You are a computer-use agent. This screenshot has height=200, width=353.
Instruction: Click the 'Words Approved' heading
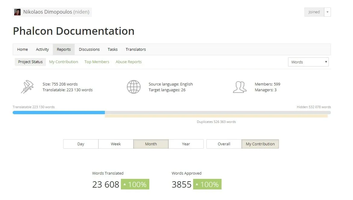(x=187, y=173)
